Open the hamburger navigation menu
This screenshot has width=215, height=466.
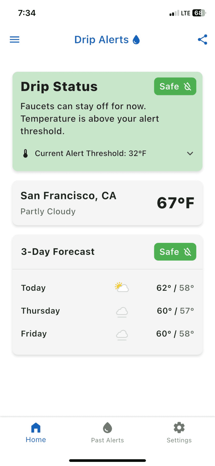click(x=14, y=39)
